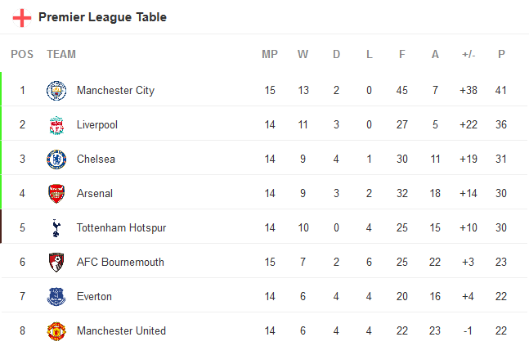The width and height of the screenshot is (529, 346).
Task: Click the England flag icon in header
Action: [22, 17]
